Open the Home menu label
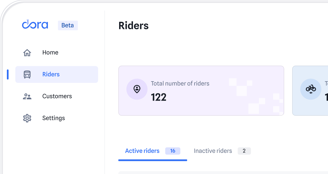328x174 pixels. [50, 53]
